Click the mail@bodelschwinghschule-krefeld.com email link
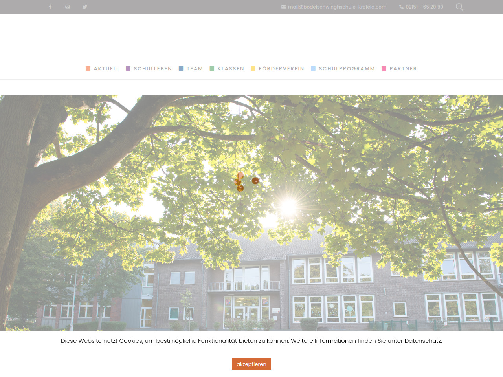 pyautogui.click(x=337, y=7)
